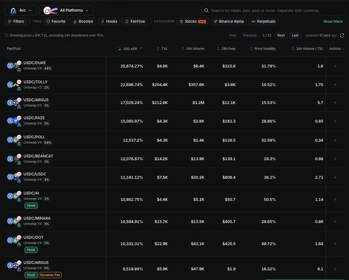Click USDC/MINARA token pair icons

tap(14, 222)
